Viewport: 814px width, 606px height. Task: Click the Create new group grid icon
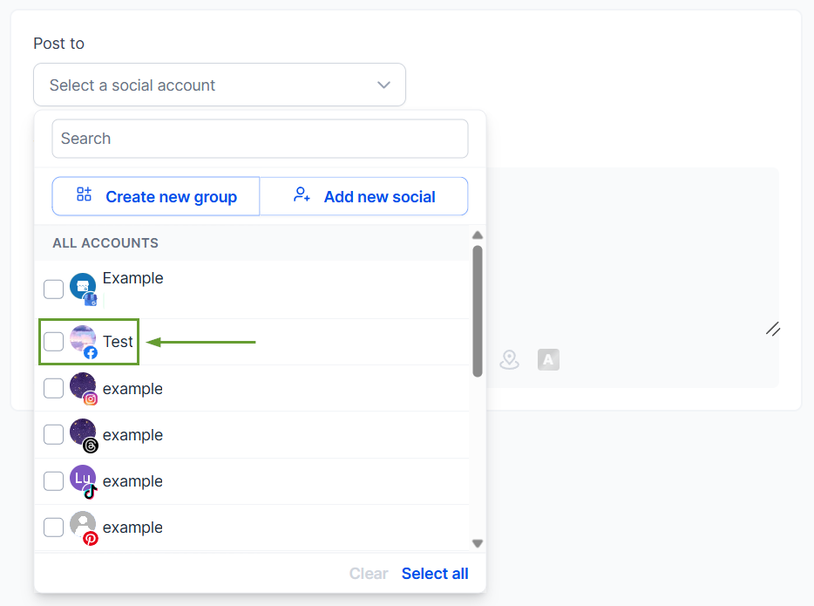click(84, 194)
